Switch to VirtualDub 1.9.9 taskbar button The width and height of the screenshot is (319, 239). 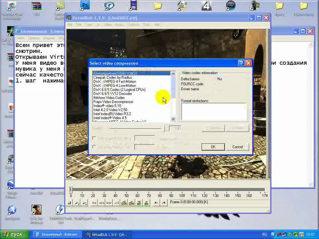(x=107, y=235)
